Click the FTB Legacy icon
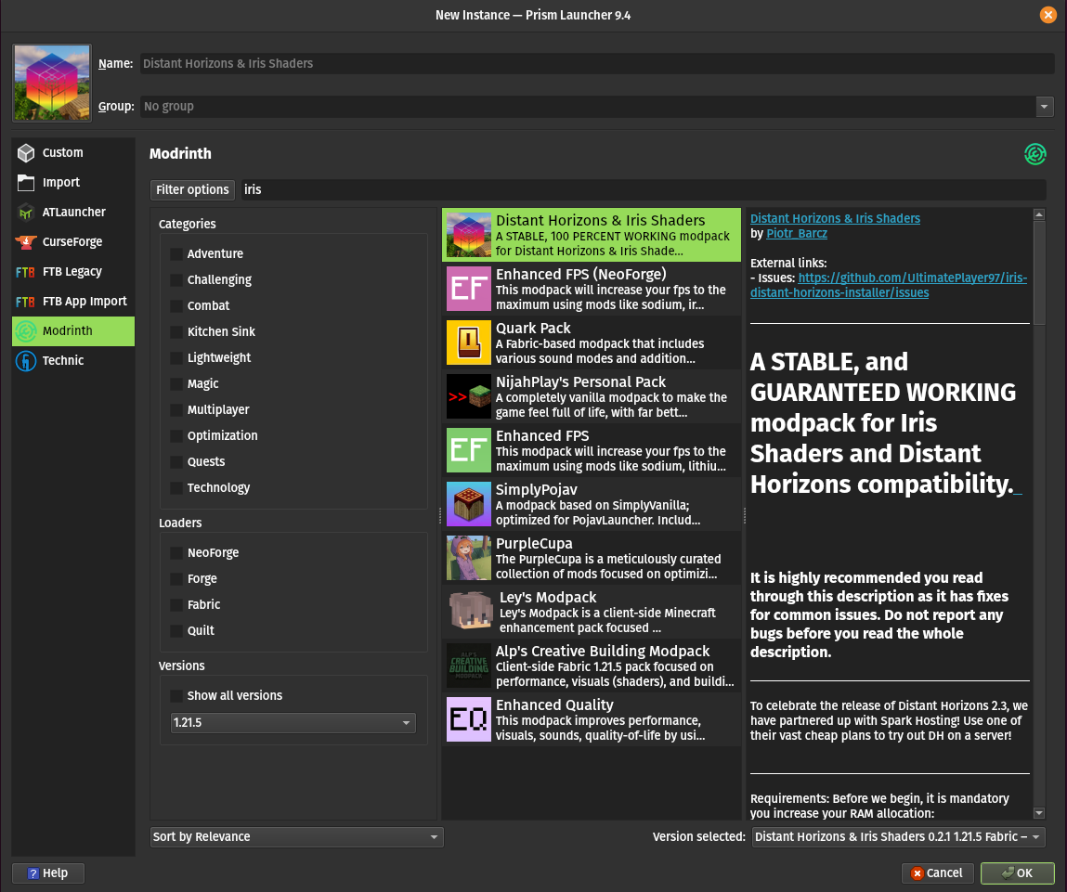The image size is (1067, 892). click(26, 272)
